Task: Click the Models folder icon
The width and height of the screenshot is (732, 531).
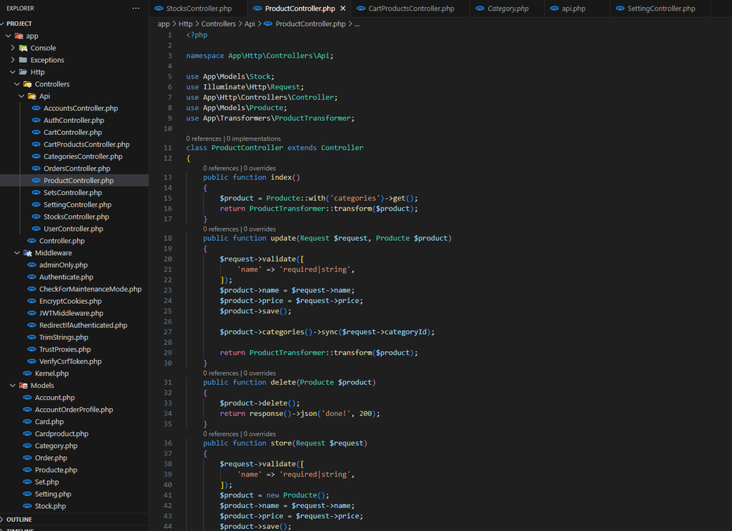Action: click(24, 385)
